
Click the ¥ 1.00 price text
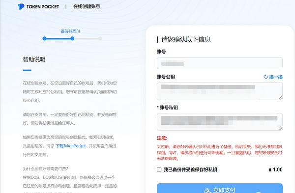pyautogui.click(x=275, y=170)
